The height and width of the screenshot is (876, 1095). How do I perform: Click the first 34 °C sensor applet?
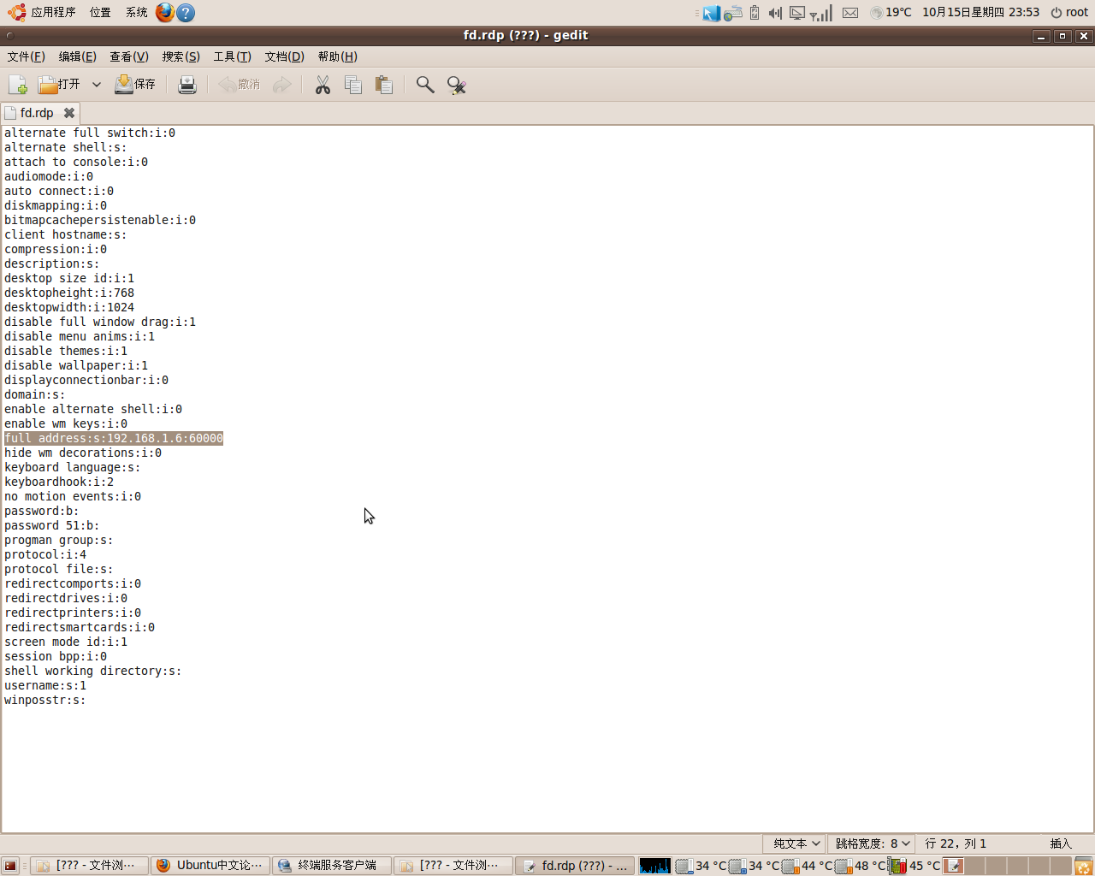click(701, 866)
